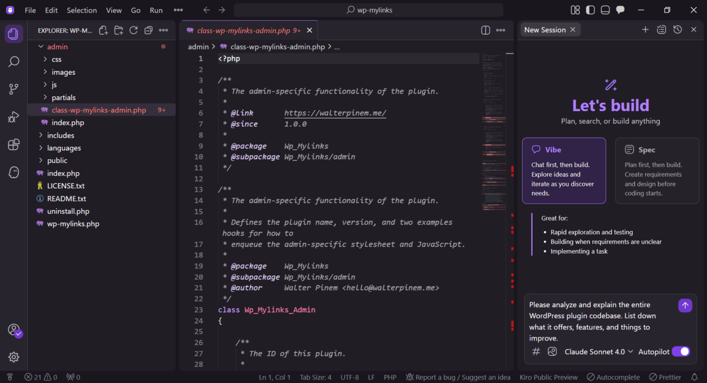The image size is (707, 383).
Task: Open the File menu
Action: coord(30,10)
